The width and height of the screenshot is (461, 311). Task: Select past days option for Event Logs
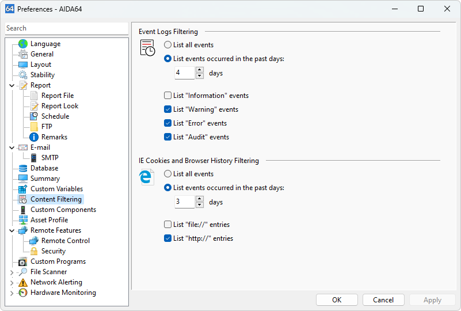167,59
